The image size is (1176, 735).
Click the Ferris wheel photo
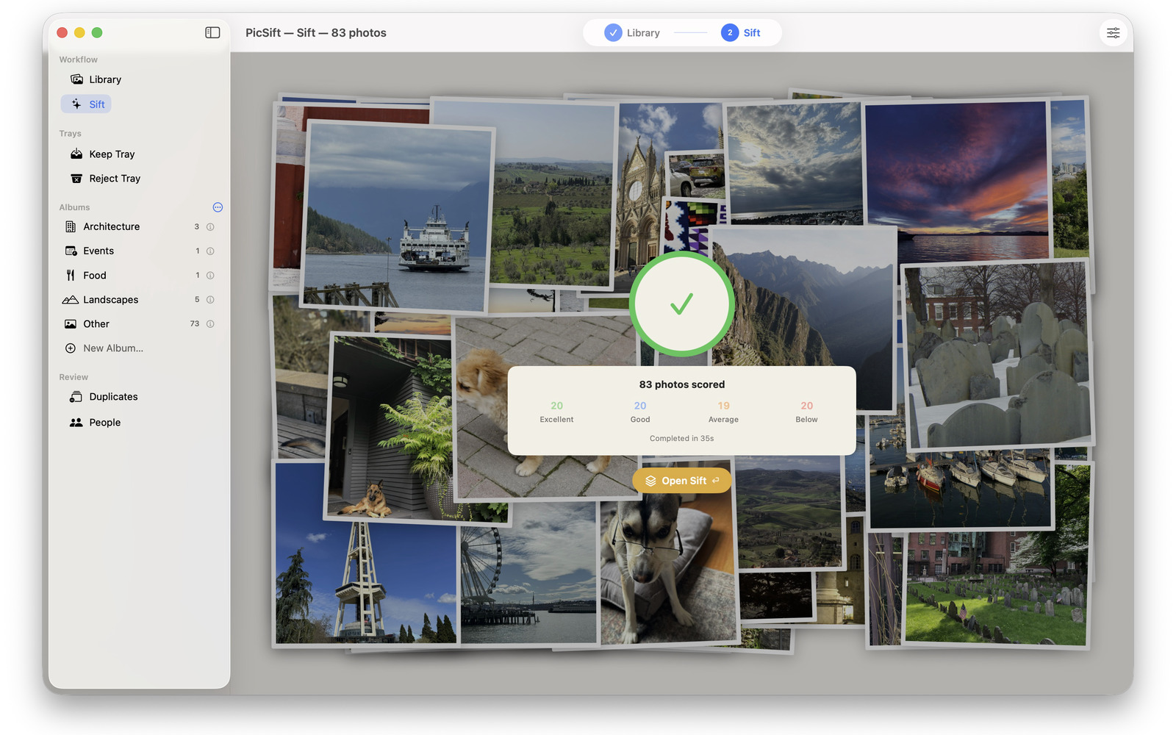point(528,575)
